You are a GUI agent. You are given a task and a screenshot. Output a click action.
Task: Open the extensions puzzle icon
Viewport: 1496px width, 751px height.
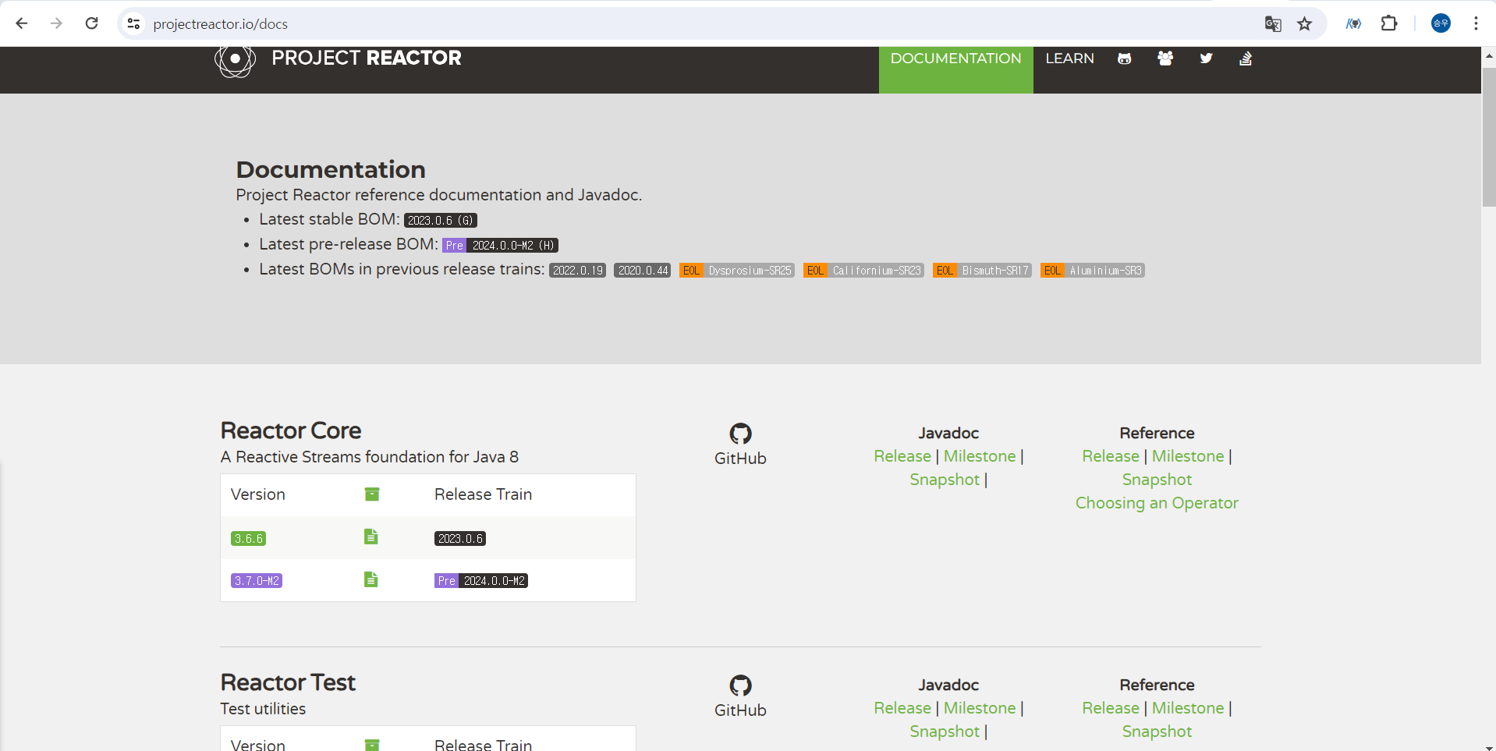tap(1389, 23)
